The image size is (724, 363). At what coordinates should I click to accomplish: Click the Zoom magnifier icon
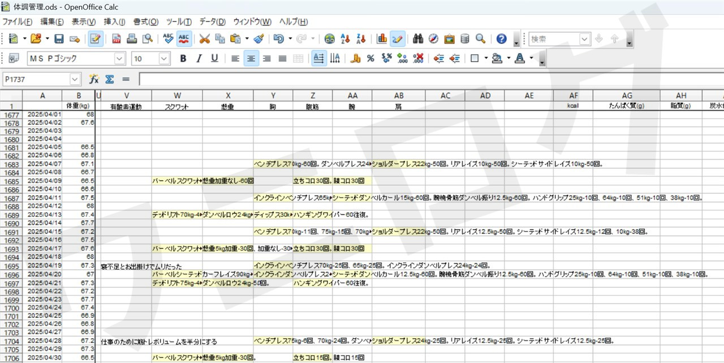click(480, 39)
